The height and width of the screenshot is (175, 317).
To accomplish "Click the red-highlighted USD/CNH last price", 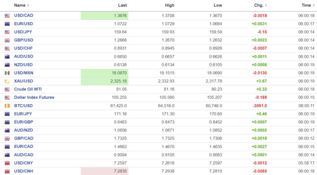I will click(x=105, y=171).
